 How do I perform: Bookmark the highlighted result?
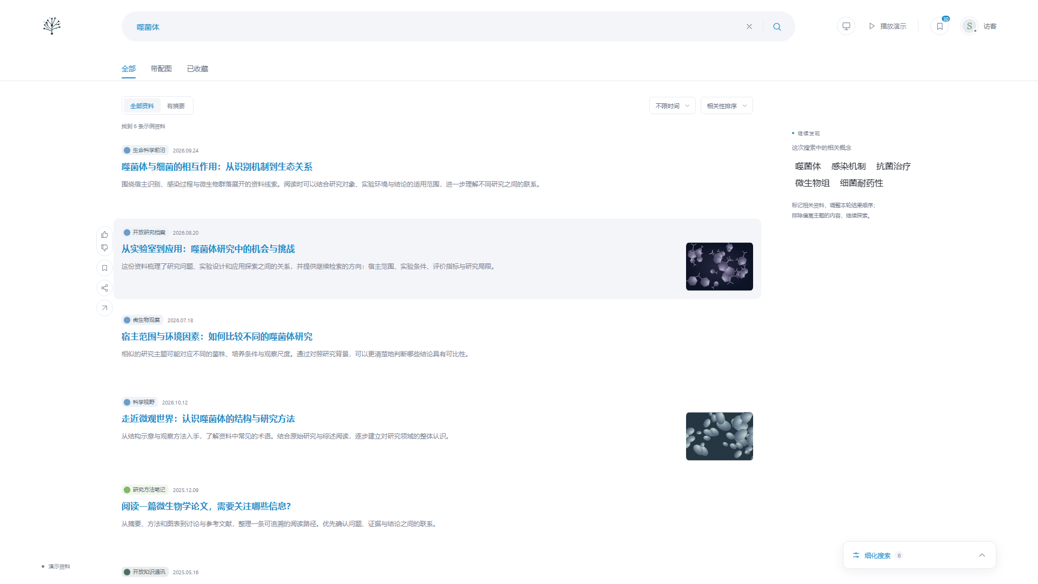[x=104, y=268]
